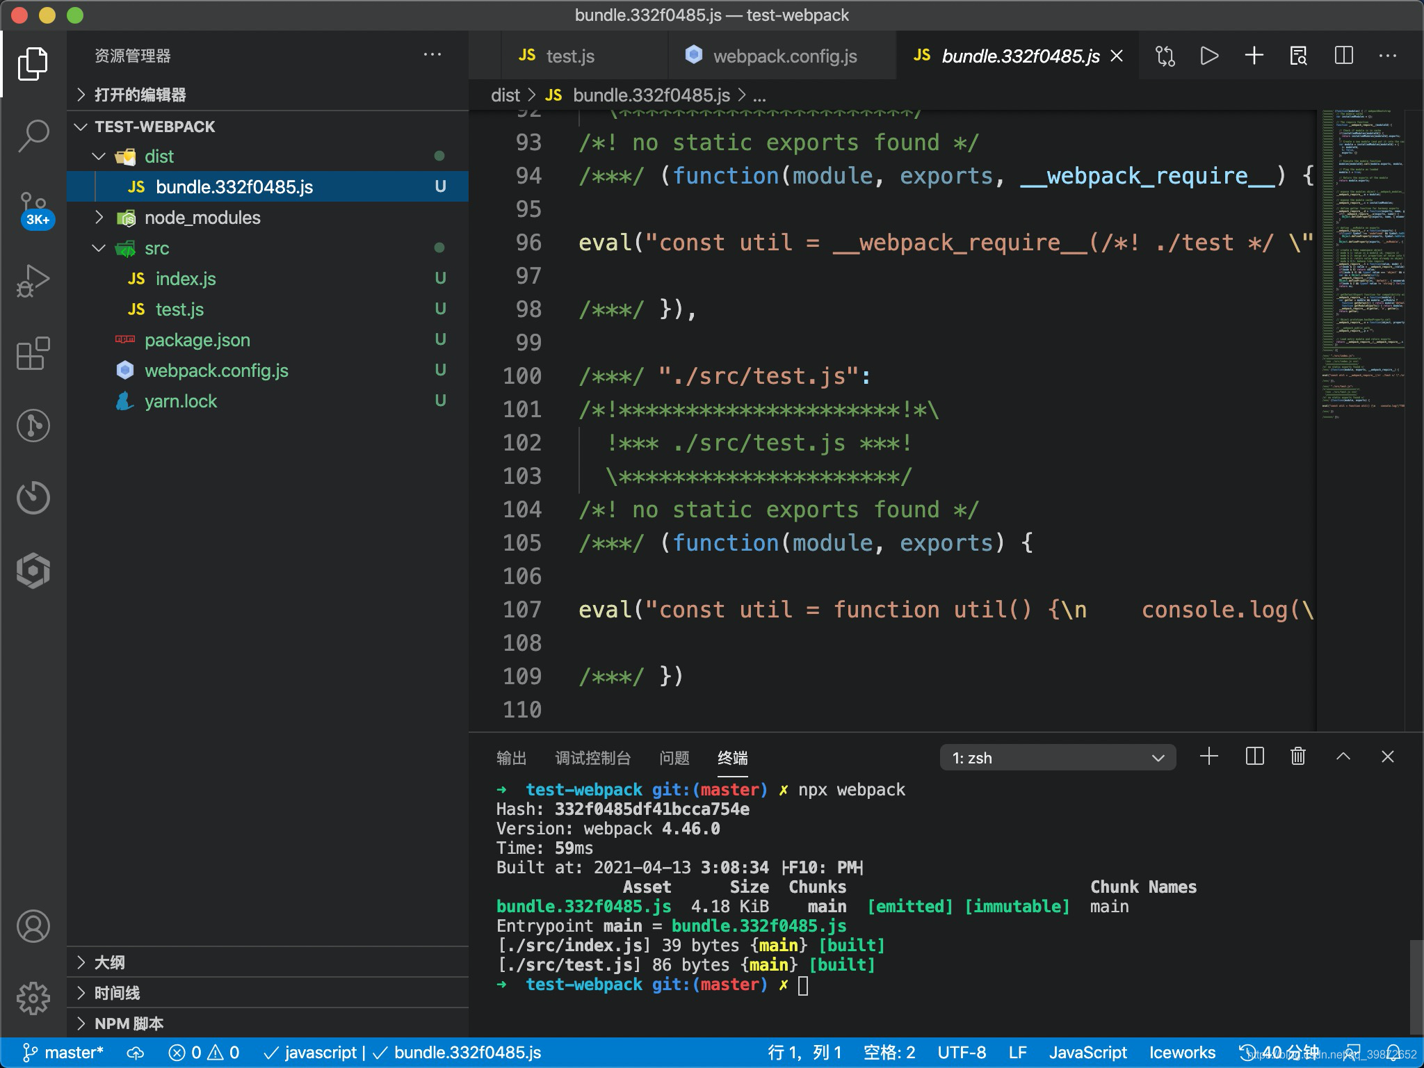Close the terminal panel
Image resolution: width=1424 pixels, height=1068 pixels.
[1388, 756]
